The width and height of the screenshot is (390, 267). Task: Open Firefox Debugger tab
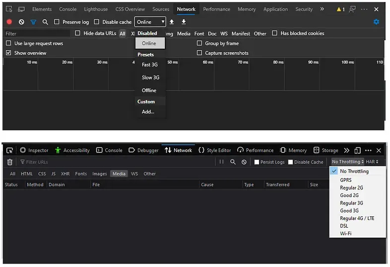click(143, 150)
